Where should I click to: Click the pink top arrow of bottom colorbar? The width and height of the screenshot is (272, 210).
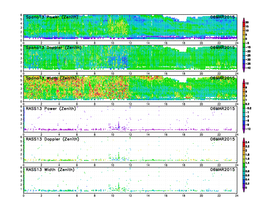(x=244, y=140)
